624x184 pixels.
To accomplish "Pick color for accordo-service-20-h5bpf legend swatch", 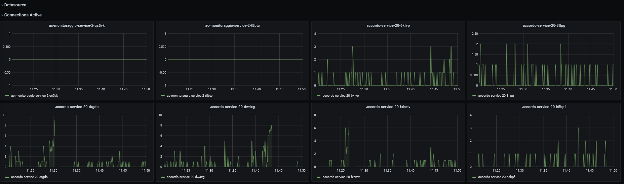I will [x=474, y=177].
